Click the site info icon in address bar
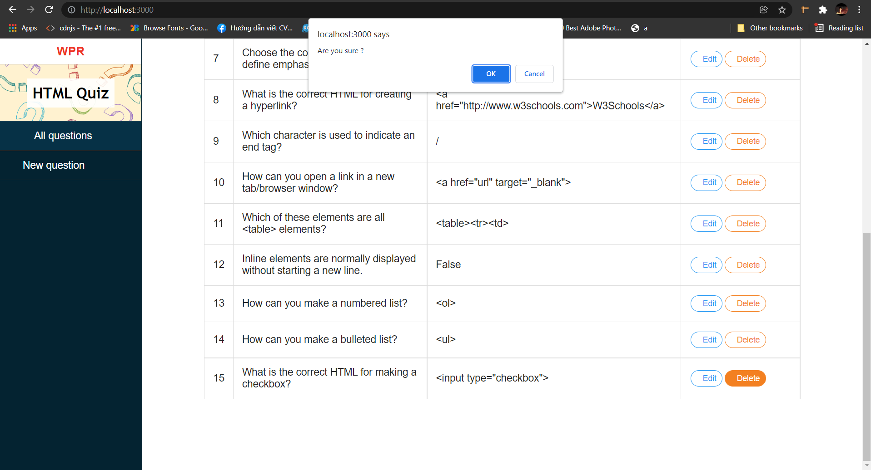 72,10
